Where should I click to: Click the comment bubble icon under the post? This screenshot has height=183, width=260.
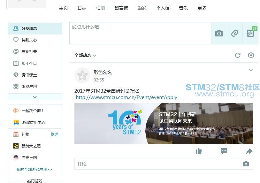[x=224, y=151]
